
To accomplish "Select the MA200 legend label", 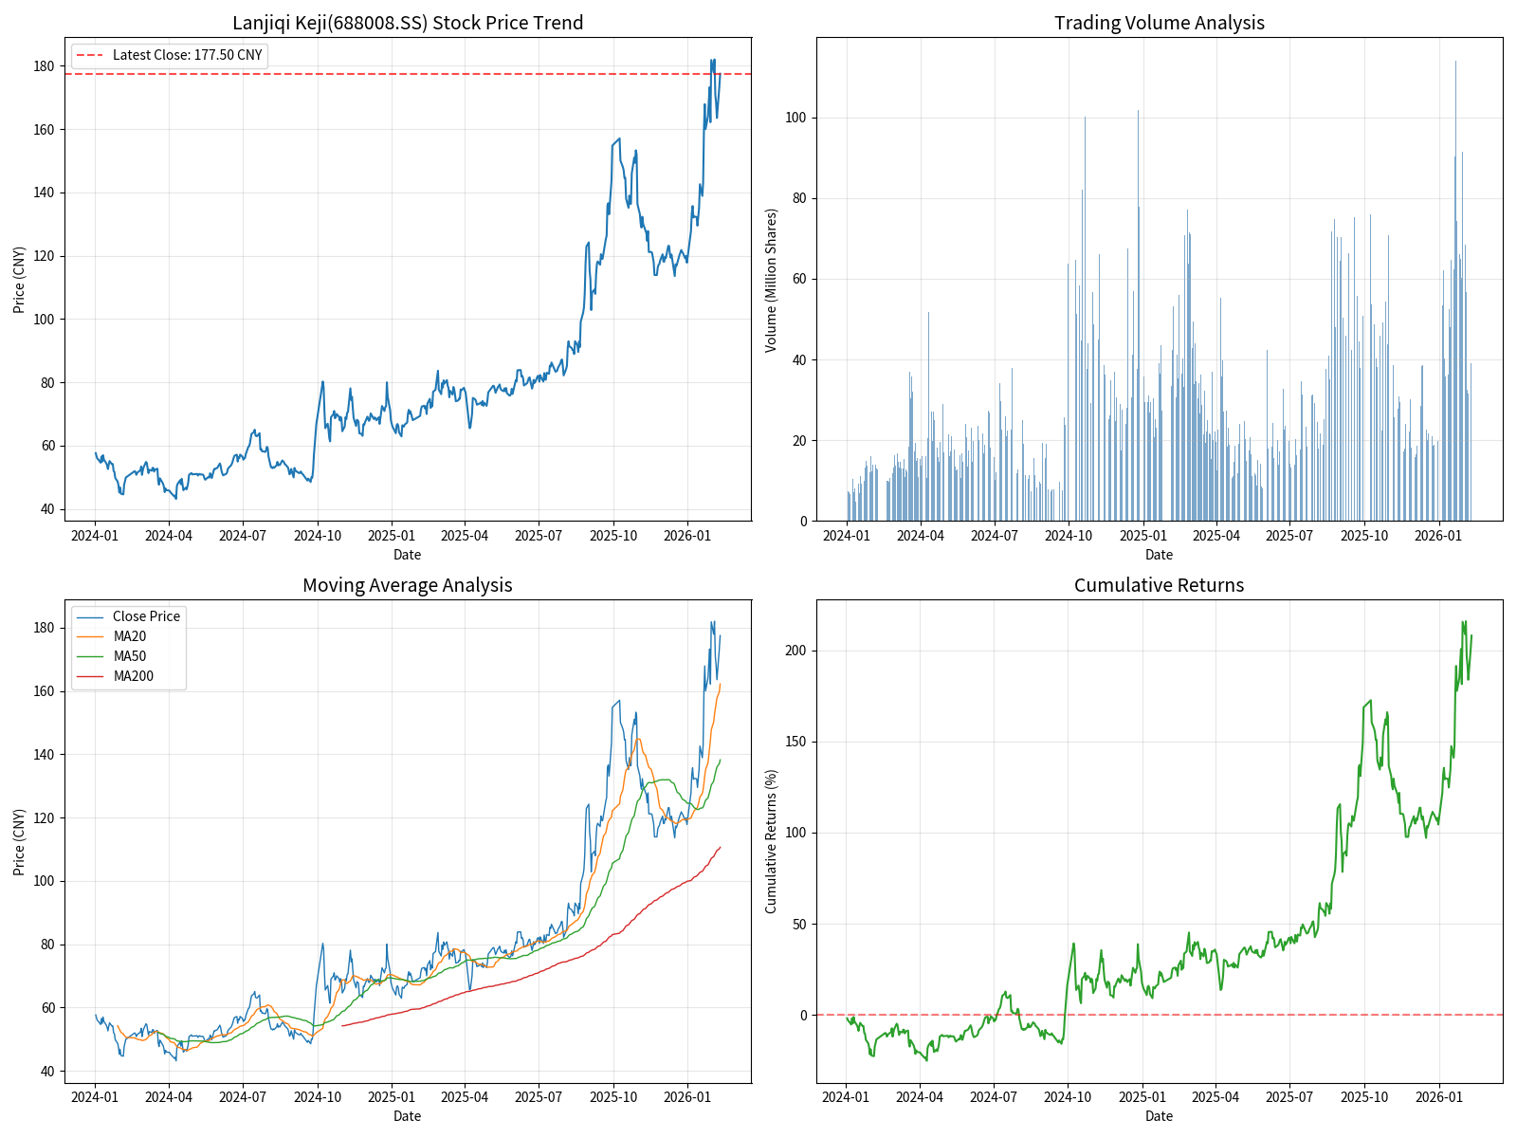I will pyautogui.click(x=134, y=676).
